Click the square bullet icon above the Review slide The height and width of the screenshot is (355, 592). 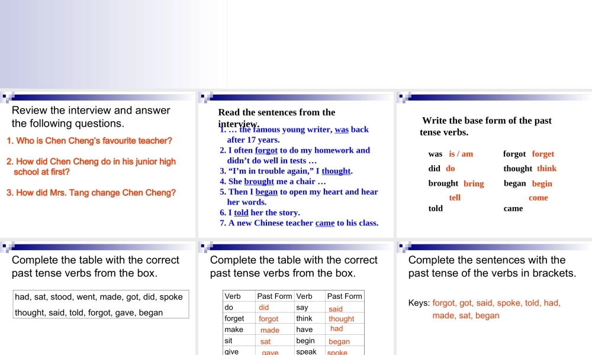coord(5,97)
